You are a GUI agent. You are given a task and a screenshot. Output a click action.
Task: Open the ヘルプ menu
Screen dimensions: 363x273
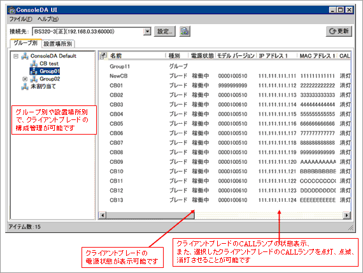point(48,19)
